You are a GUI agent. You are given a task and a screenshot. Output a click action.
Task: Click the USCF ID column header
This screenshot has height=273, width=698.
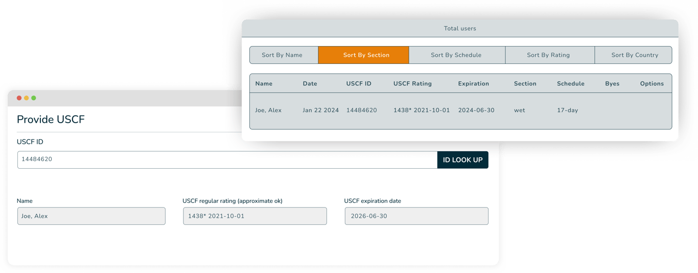[359, 84]
